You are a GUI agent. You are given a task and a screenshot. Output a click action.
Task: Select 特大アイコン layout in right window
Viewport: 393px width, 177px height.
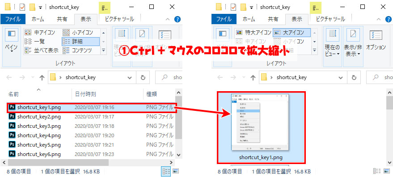pyautogui.click(x=254, y=32)
